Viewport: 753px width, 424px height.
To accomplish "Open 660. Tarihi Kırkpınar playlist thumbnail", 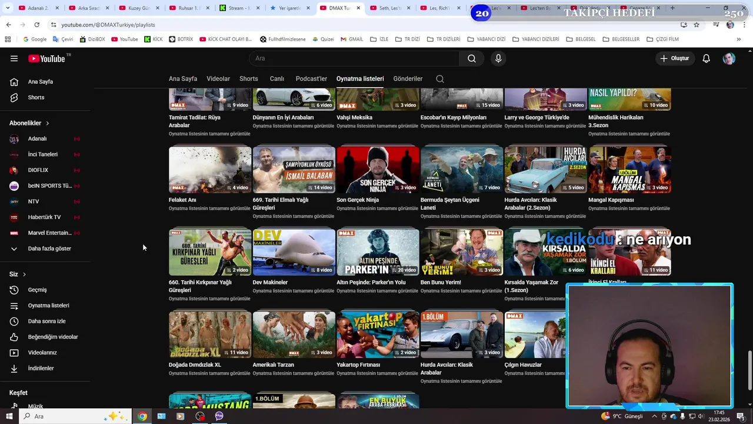I will point(210,253).
